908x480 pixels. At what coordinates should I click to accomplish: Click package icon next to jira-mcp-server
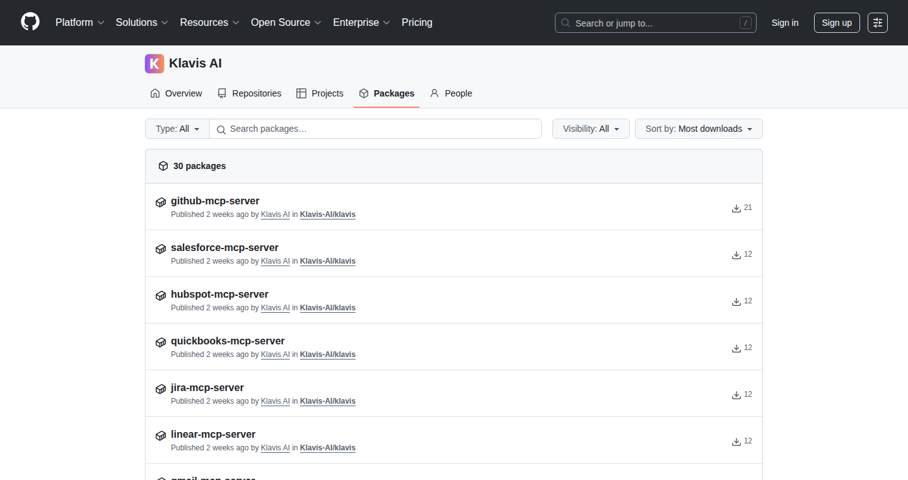161,389
